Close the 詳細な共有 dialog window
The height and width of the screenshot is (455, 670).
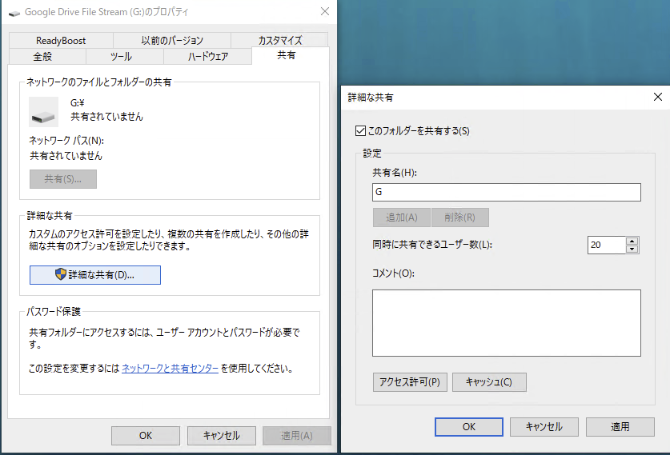657,97
